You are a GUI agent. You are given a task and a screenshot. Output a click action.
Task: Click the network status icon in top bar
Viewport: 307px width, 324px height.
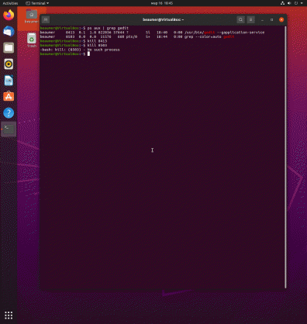282,3
